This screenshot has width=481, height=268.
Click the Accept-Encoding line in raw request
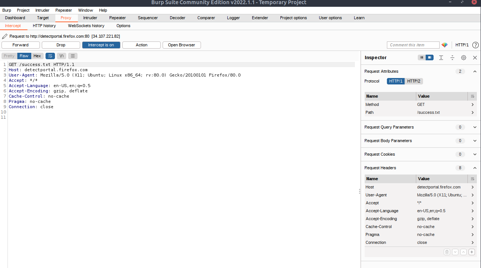[x=48, y=91]
